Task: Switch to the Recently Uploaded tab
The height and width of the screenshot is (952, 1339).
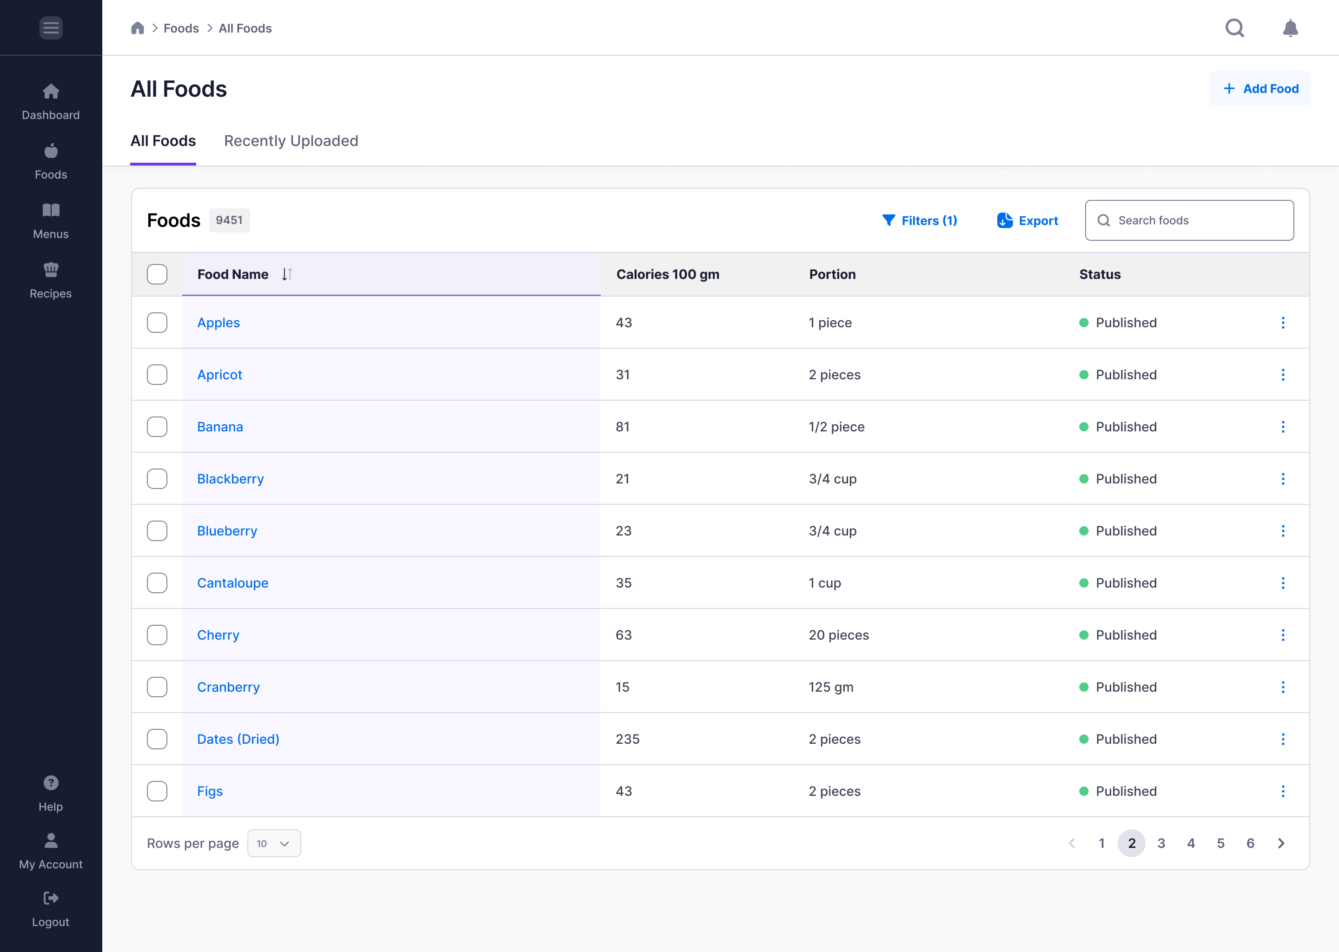Action: coord(291,141)
